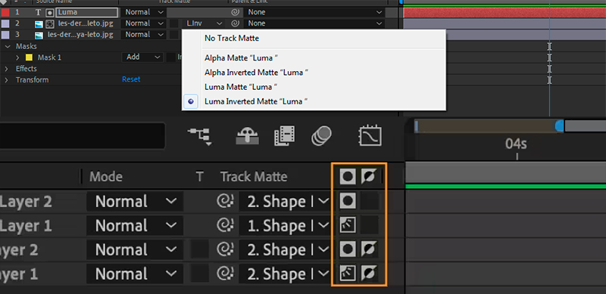
Task: Click the image thumbnail icon of layer 2
Action: (39, 23)
